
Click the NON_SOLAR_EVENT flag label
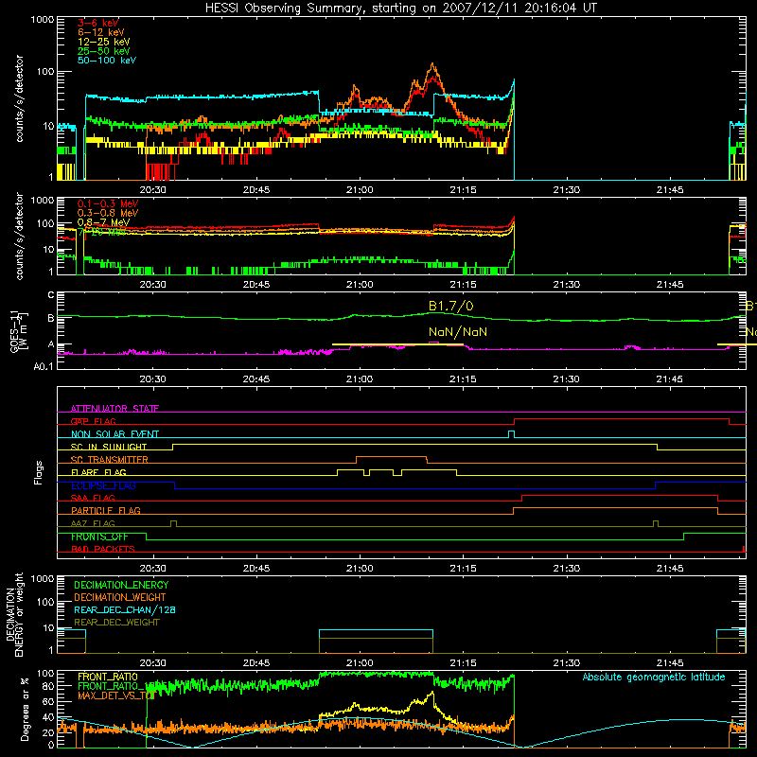click(114, 434)
